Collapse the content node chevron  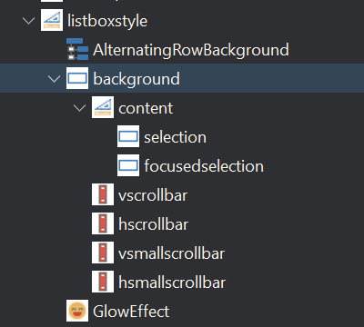(80, 108)
